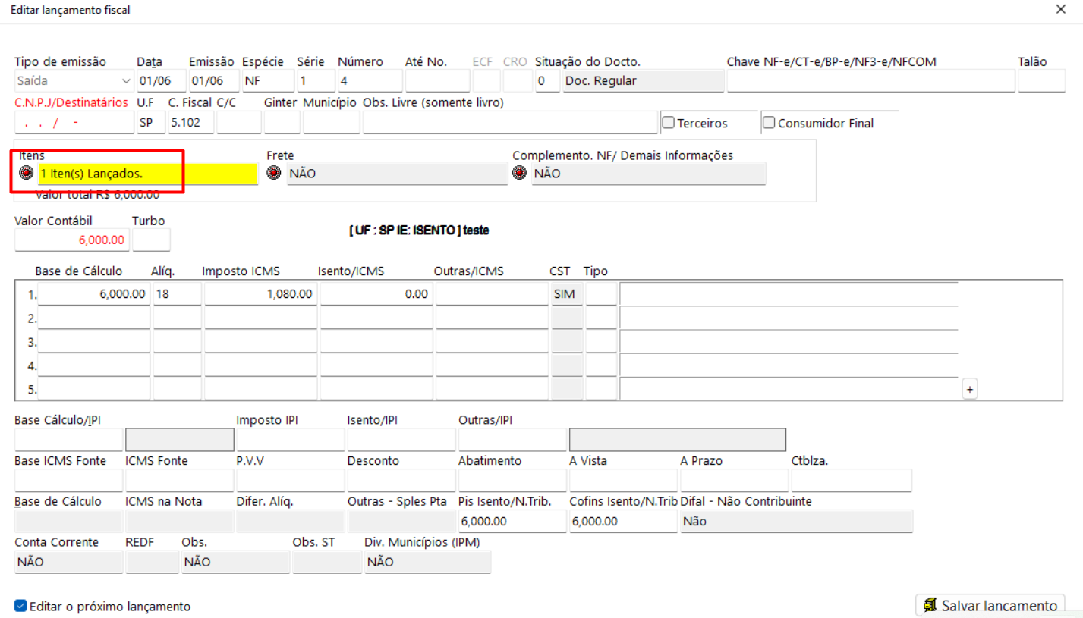Click the A Prazo field

(735, 481)
